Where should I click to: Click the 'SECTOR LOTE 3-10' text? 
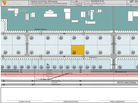(x=98, y=3)
